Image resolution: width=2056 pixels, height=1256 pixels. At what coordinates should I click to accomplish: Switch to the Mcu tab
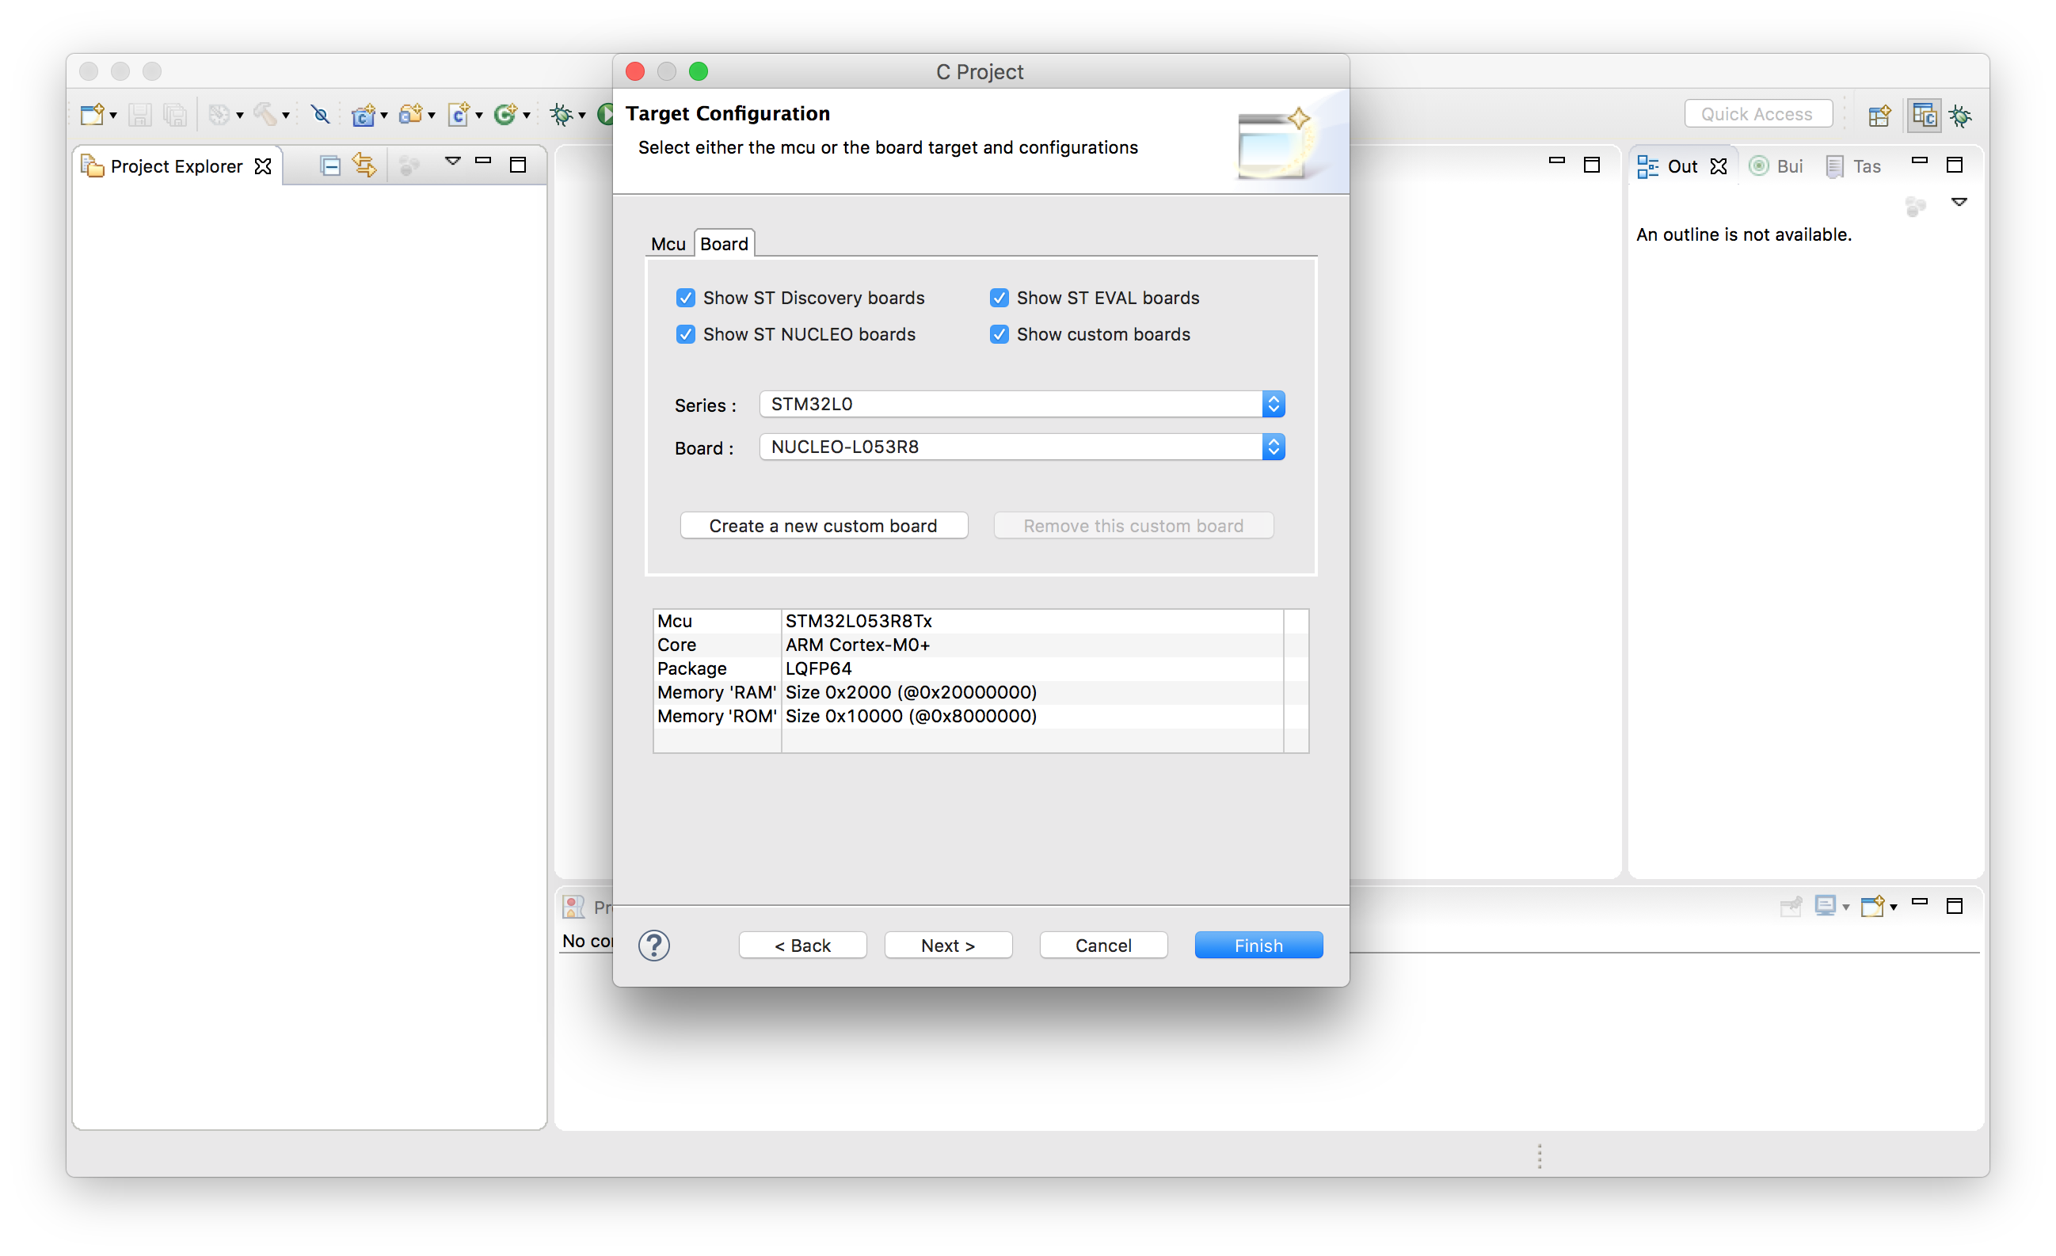pyautogui.click(x=668, y=244)
